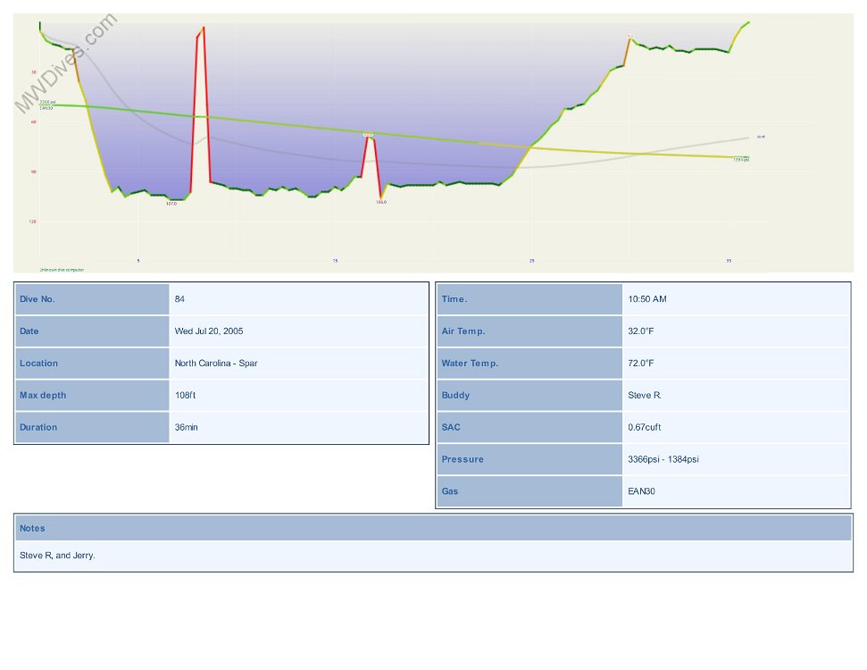Screen dimensions: 867x670
Task: Select the SAC value "0.67cuft"
Action: point(645,428)
